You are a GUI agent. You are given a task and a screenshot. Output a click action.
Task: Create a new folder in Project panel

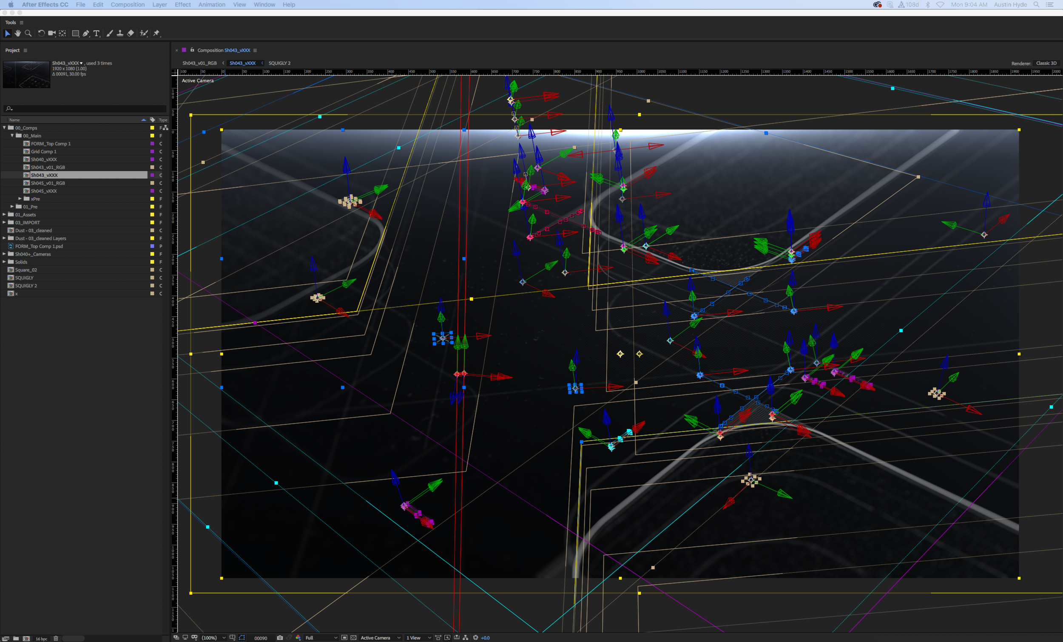[x=16, y=639]
